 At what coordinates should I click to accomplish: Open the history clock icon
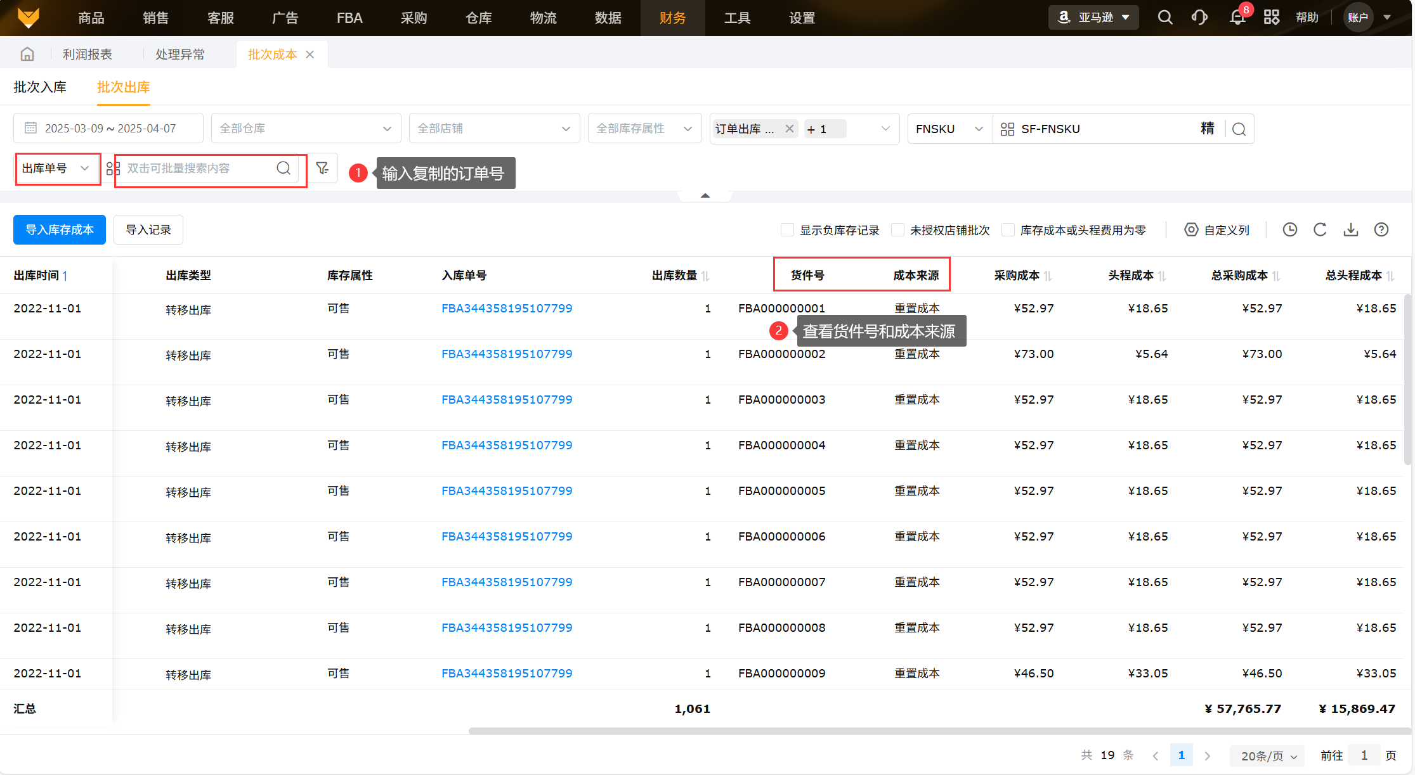click(x=1289, y=229)
